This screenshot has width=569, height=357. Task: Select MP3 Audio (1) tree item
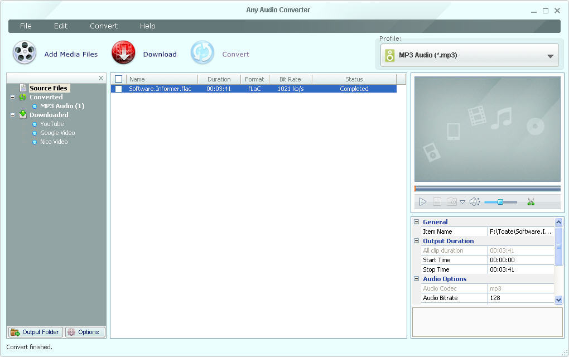[x=62, y=106]
